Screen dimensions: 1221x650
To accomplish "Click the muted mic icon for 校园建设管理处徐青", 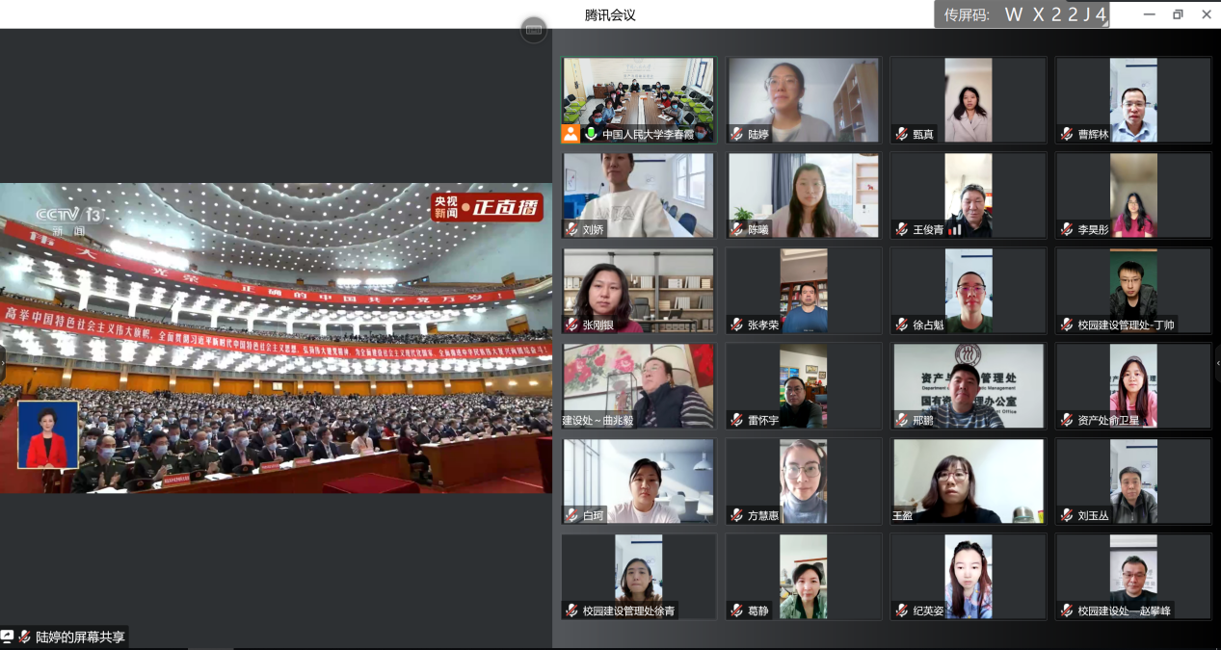I will [x=572, y=611].
